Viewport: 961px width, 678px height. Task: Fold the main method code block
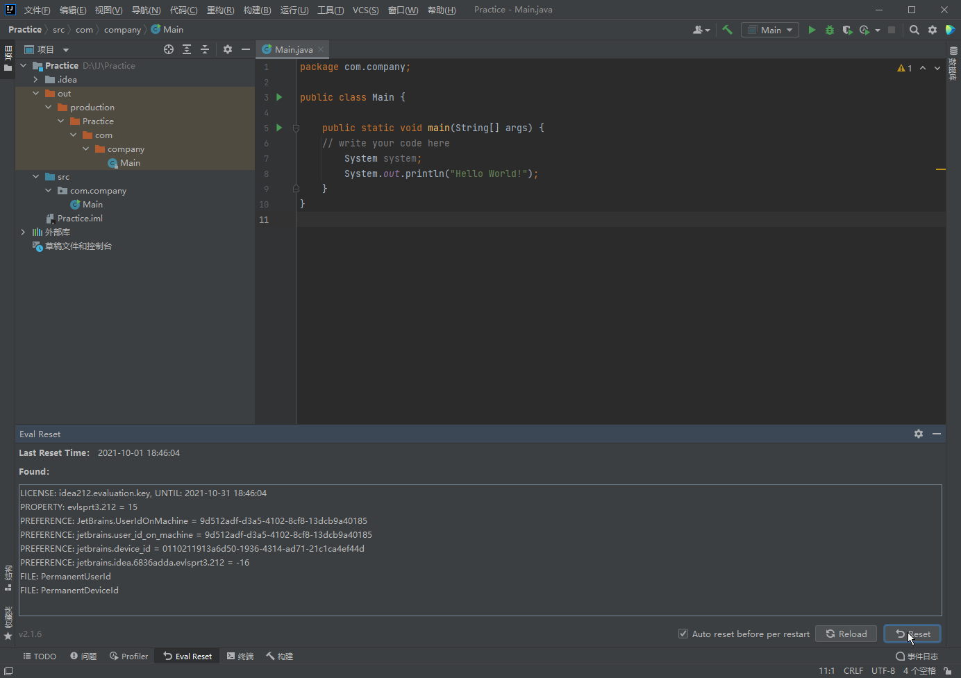point(296,128)
